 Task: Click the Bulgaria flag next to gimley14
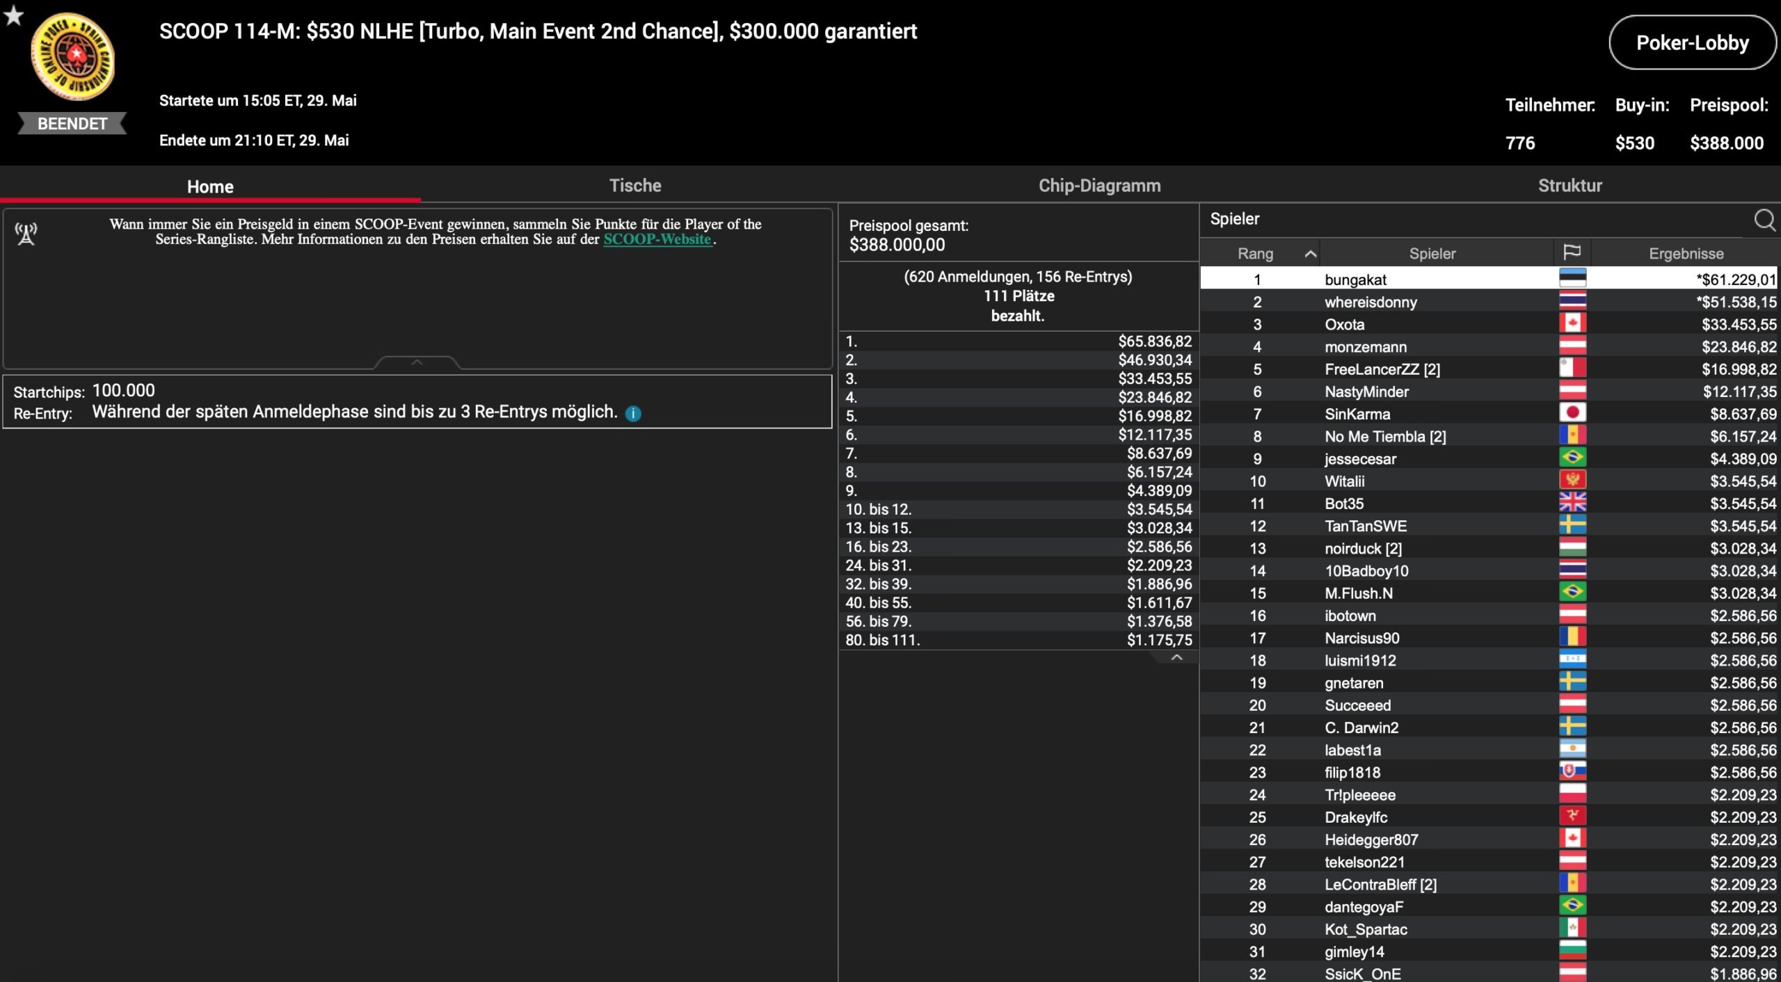coord(1572,951)
